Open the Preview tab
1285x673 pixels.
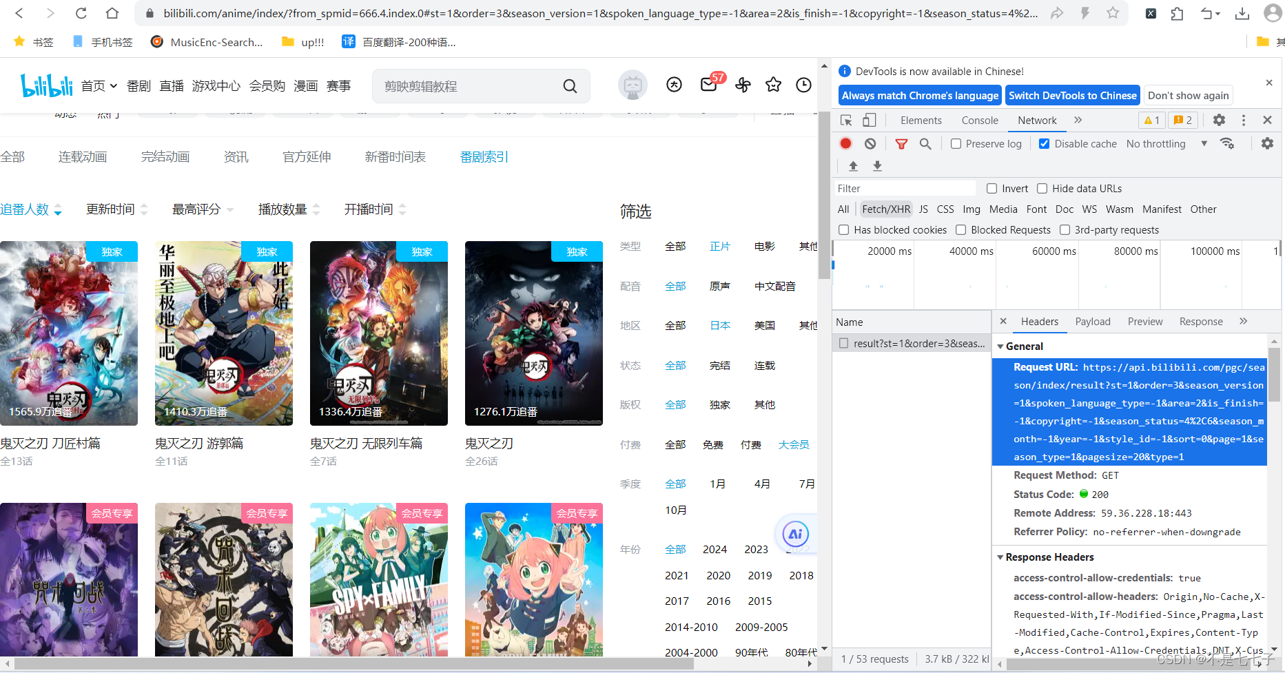point(1145,322)
